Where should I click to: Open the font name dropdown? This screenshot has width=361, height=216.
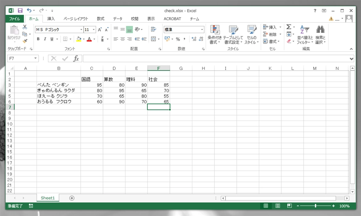[x=81, y=30]
